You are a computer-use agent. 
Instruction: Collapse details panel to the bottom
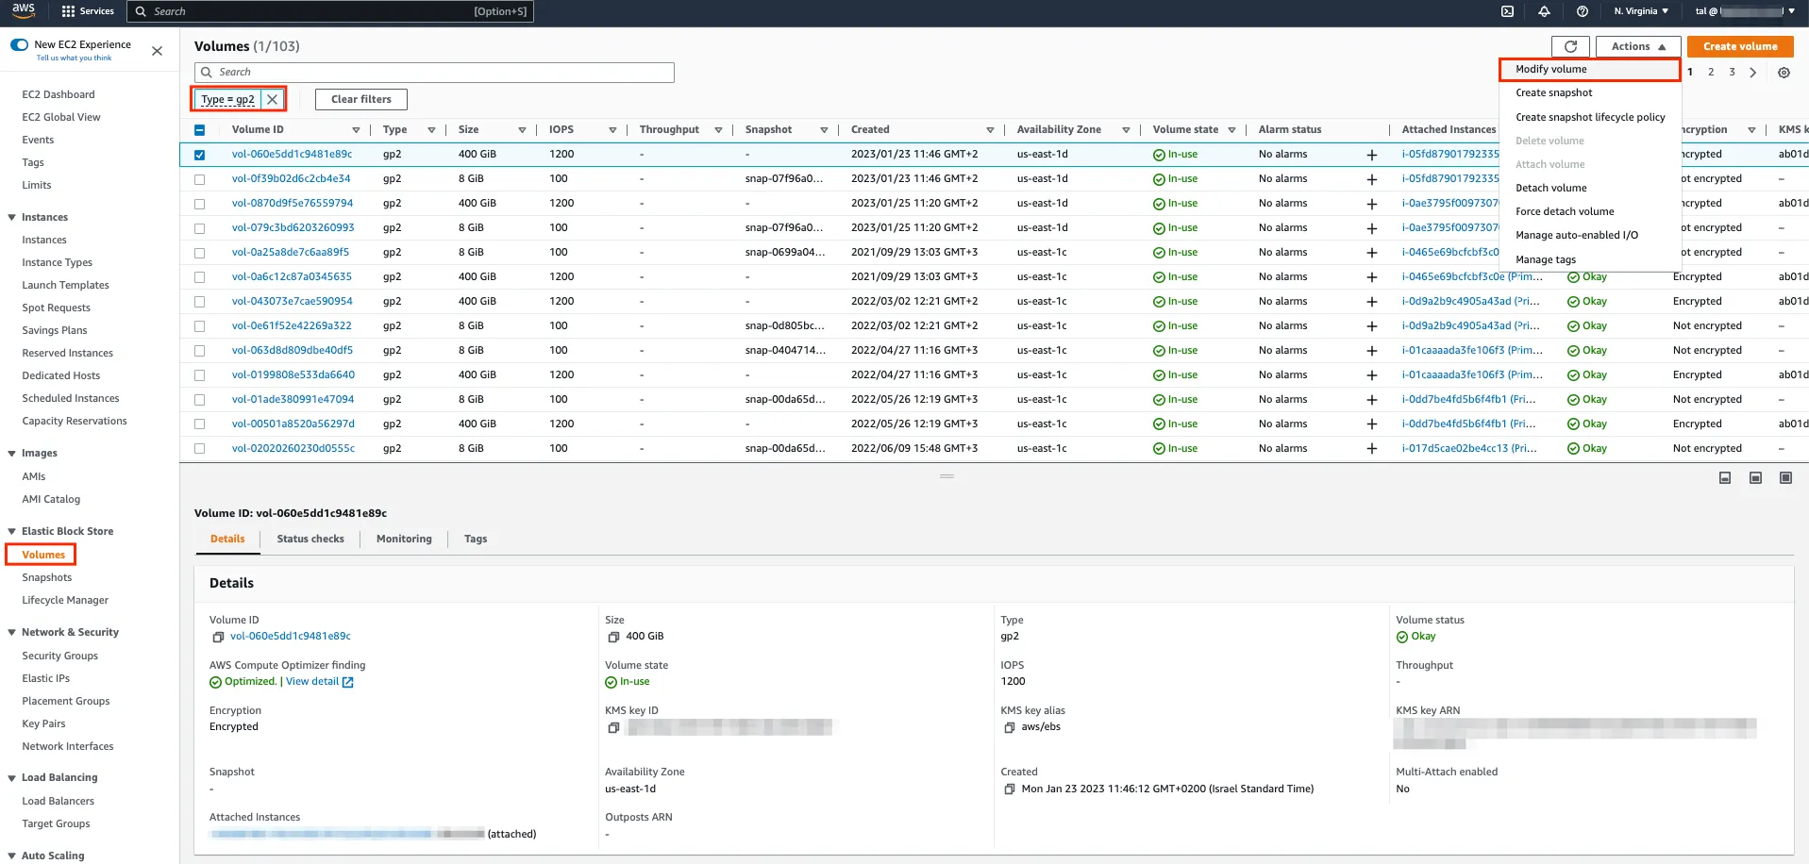[x=1725, y=478]
